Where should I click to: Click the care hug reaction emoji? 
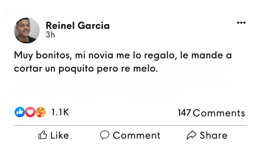pyautogui.click(x=41, y=112)
